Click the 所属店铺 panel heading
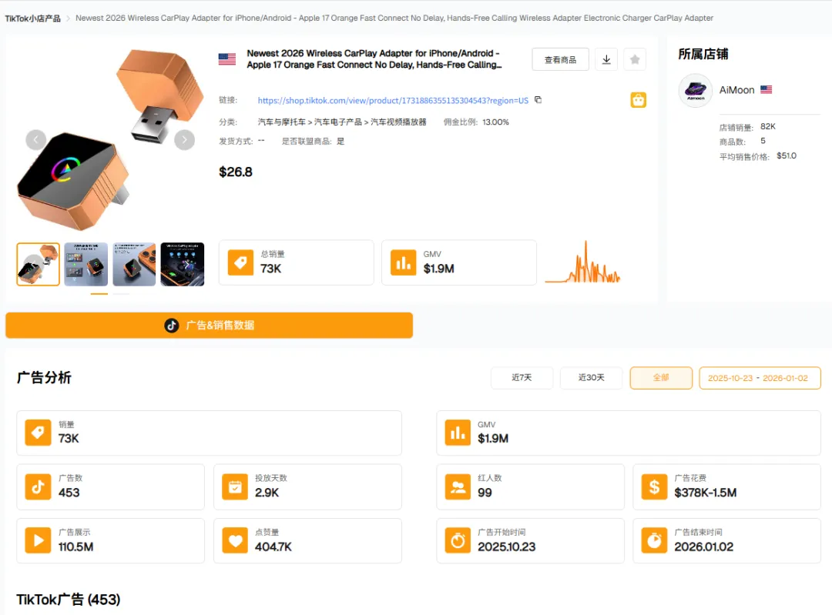This screenshot has width=832, height=615. 703,54
